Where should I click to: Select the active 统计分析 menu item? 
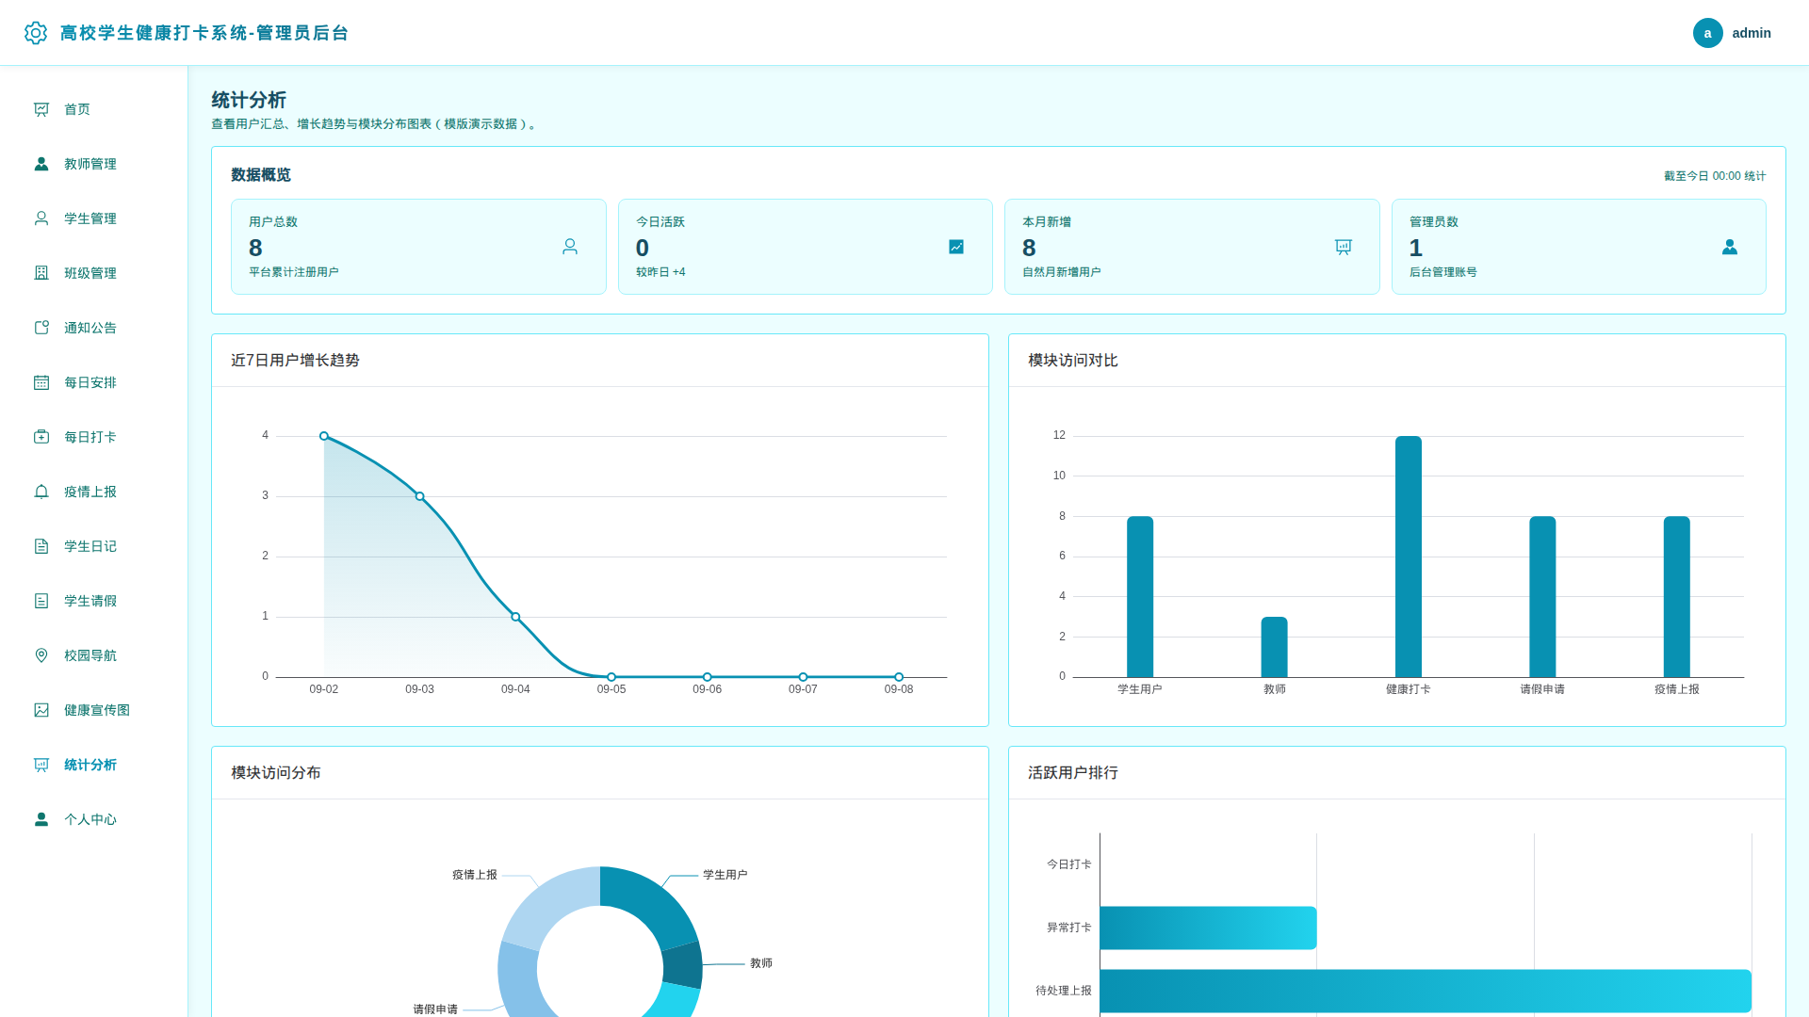click(x=94, y=765)
